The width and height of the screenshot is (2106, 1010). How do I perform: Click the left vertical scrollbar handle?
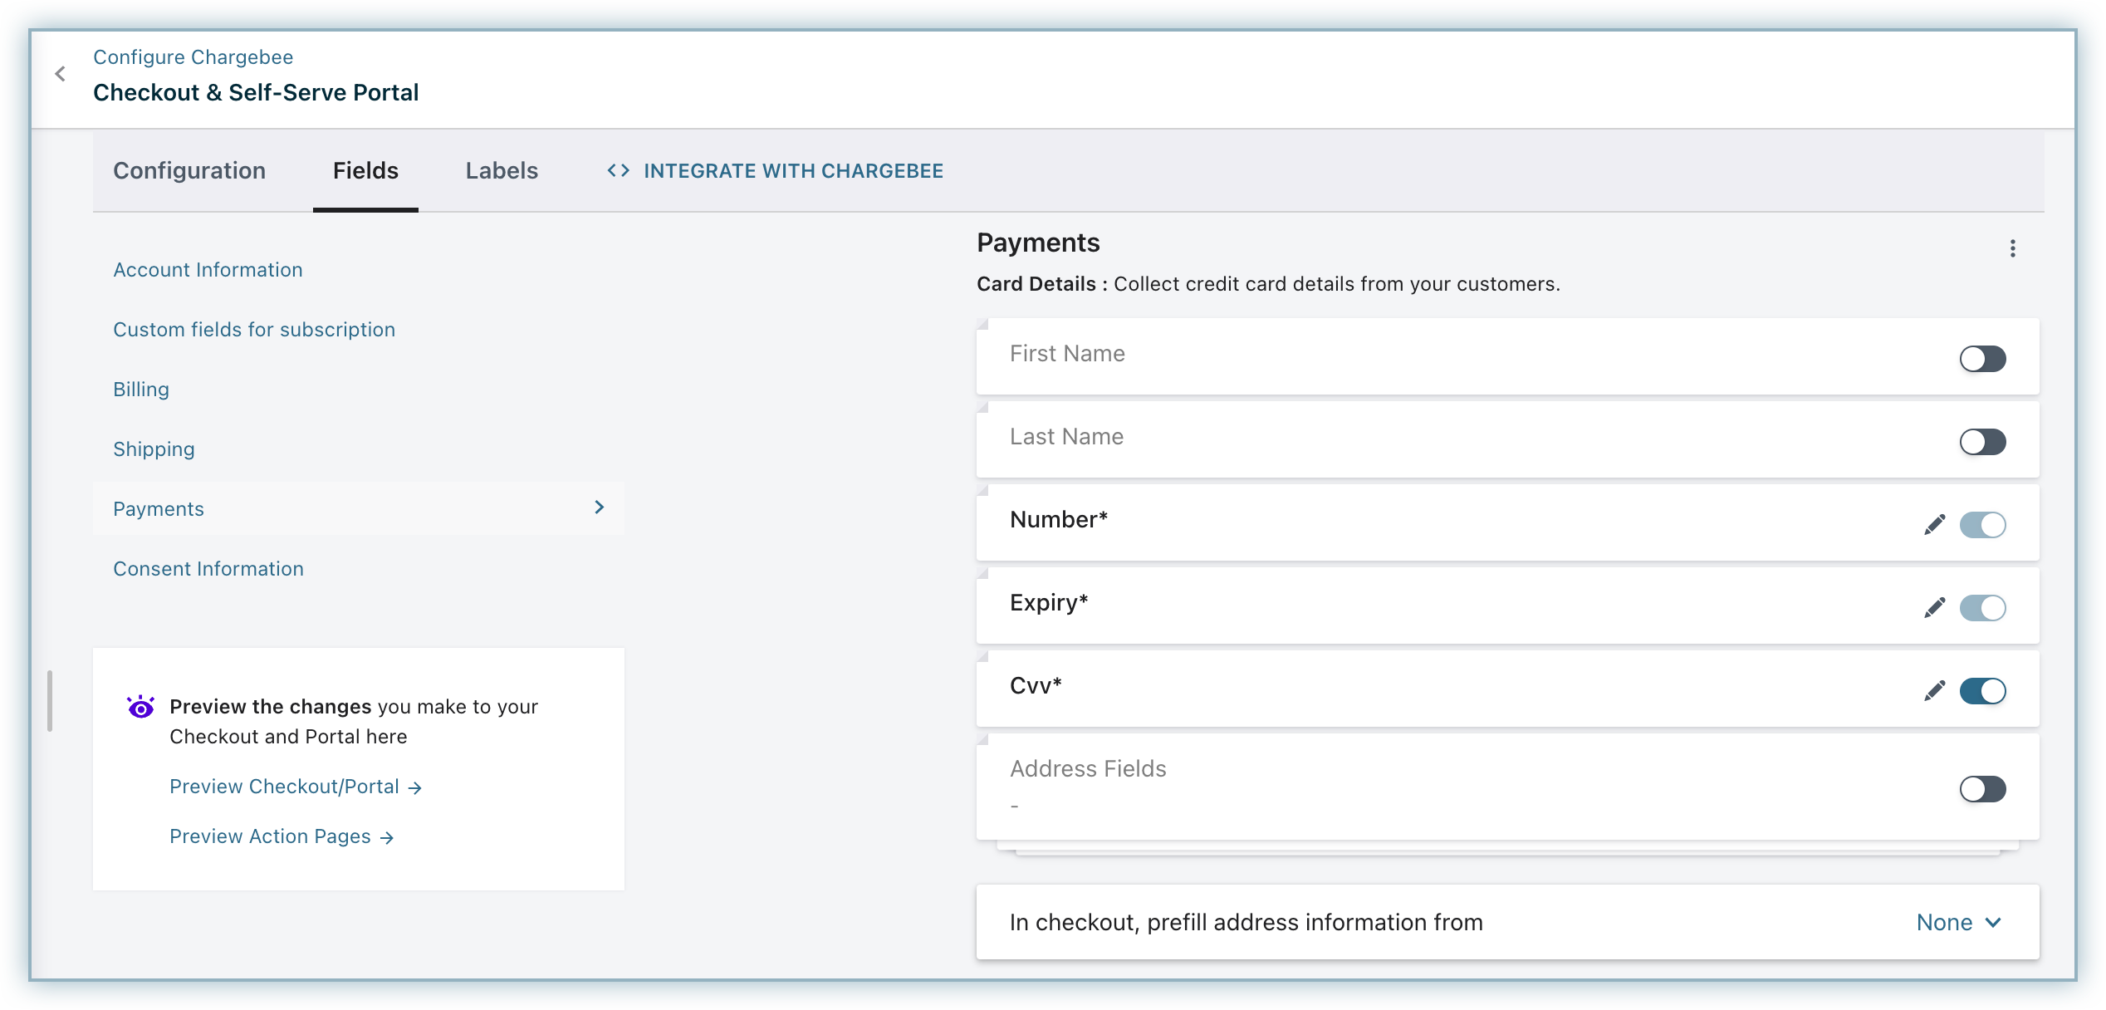click(x=50, y=701)
